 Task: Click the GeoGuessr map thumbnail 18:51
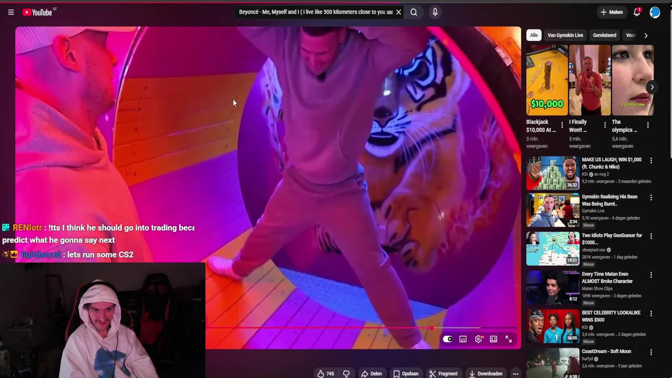553,248
